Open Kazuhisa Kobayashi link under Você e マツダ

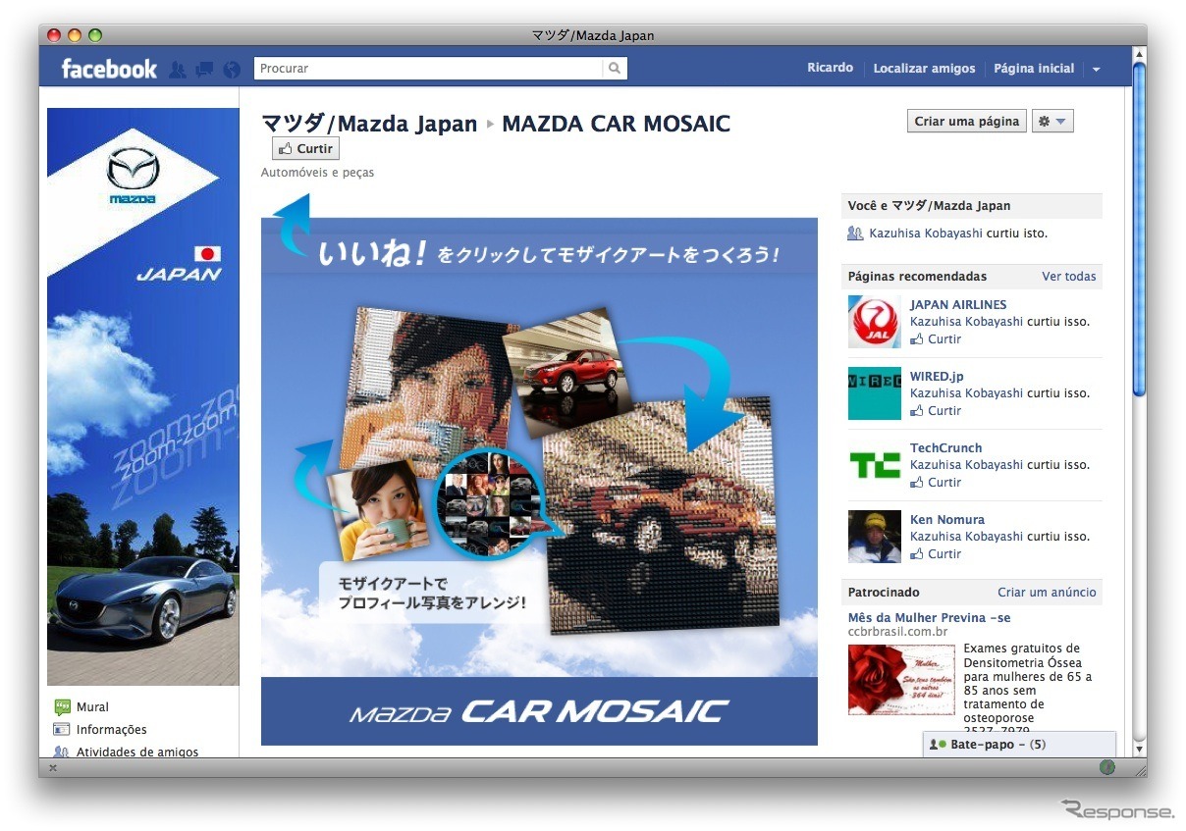926,234
